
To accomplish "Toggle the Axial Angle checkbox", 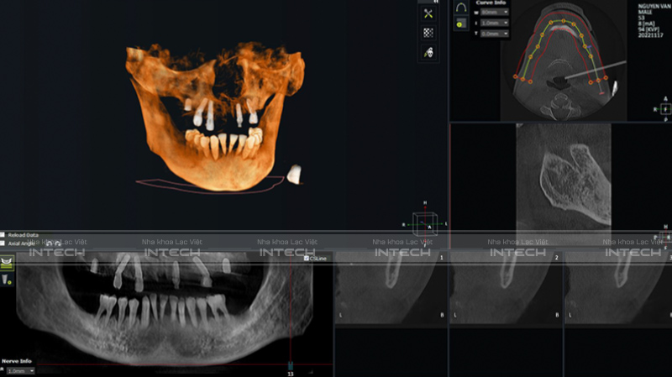I will click(x=3, y=243).
